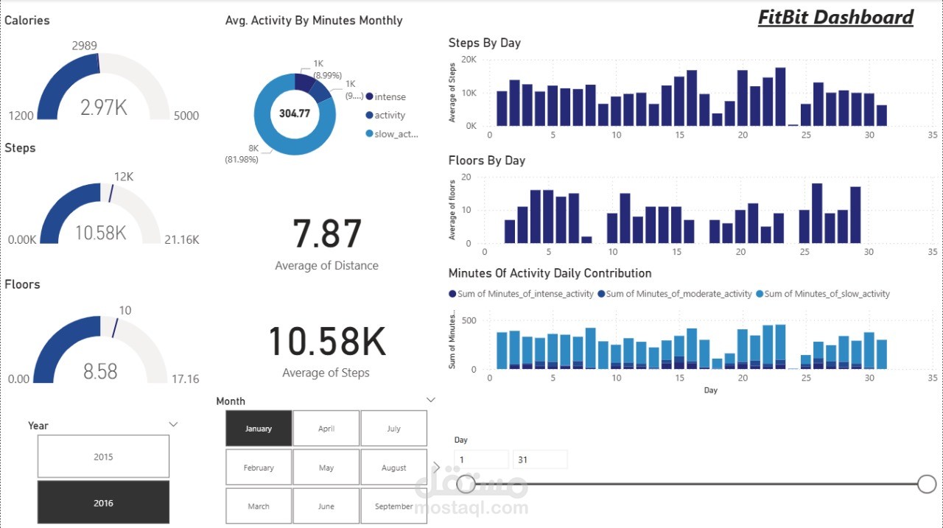The height and width of the screenshot is (528, 943).
Task: Click the FitBit Dashboard title
Action: pyautogui.click(x=835, y=17)
